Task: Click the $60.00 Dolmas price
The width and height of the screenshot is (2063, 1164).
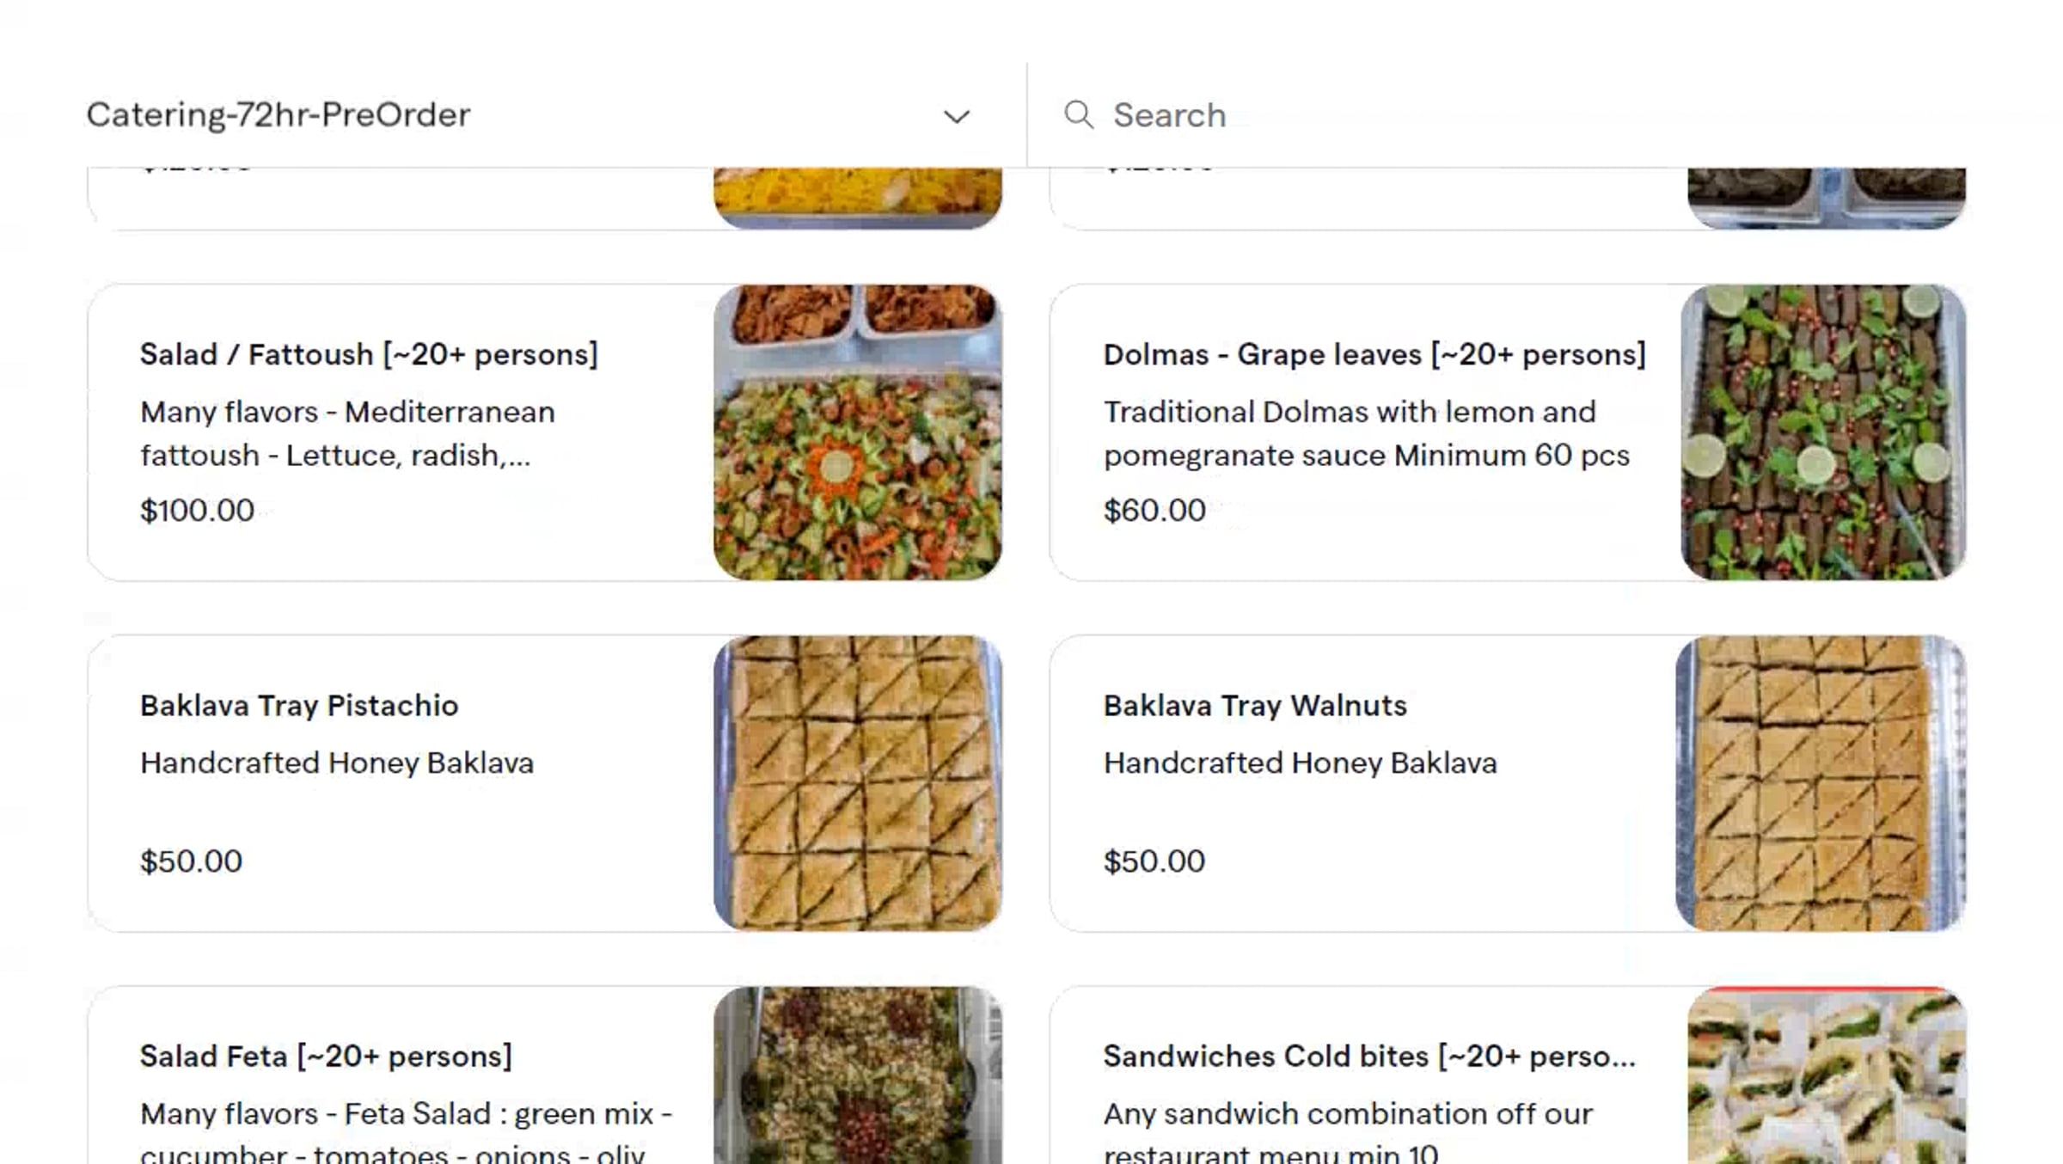Action: coord(1154,511)
